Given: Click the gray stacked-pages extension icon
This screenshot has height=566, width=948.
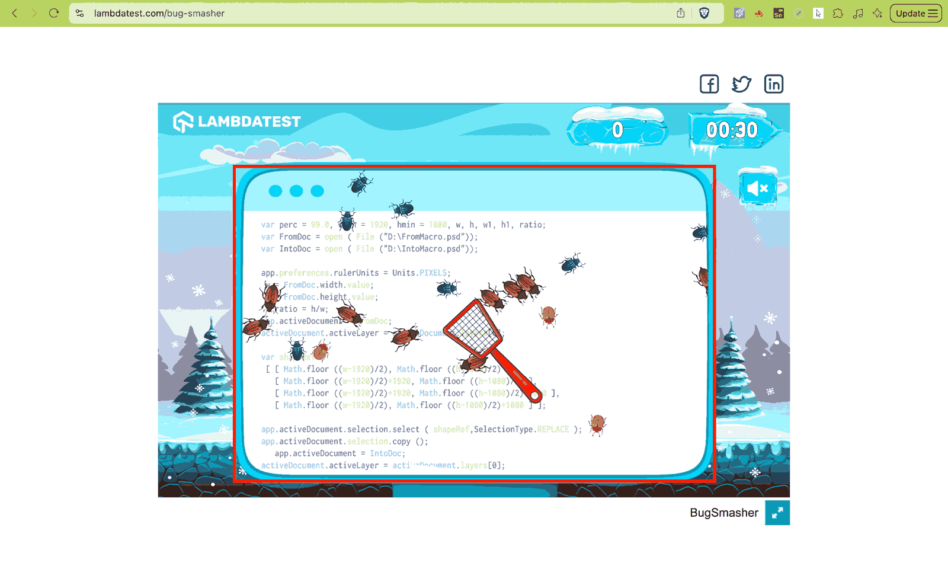Looking at the screenshot, I should tap(739, 13).
